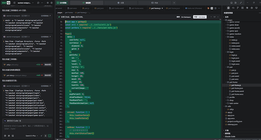This screenshot has height=140, width=261.
Task: Start a new chat with the bubble icon
Action: [x=38, y=3]
